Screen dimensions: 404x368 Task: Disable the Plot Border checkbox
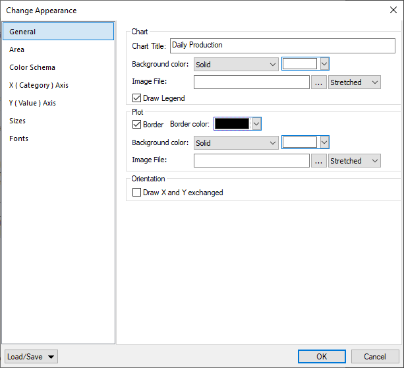137,124
